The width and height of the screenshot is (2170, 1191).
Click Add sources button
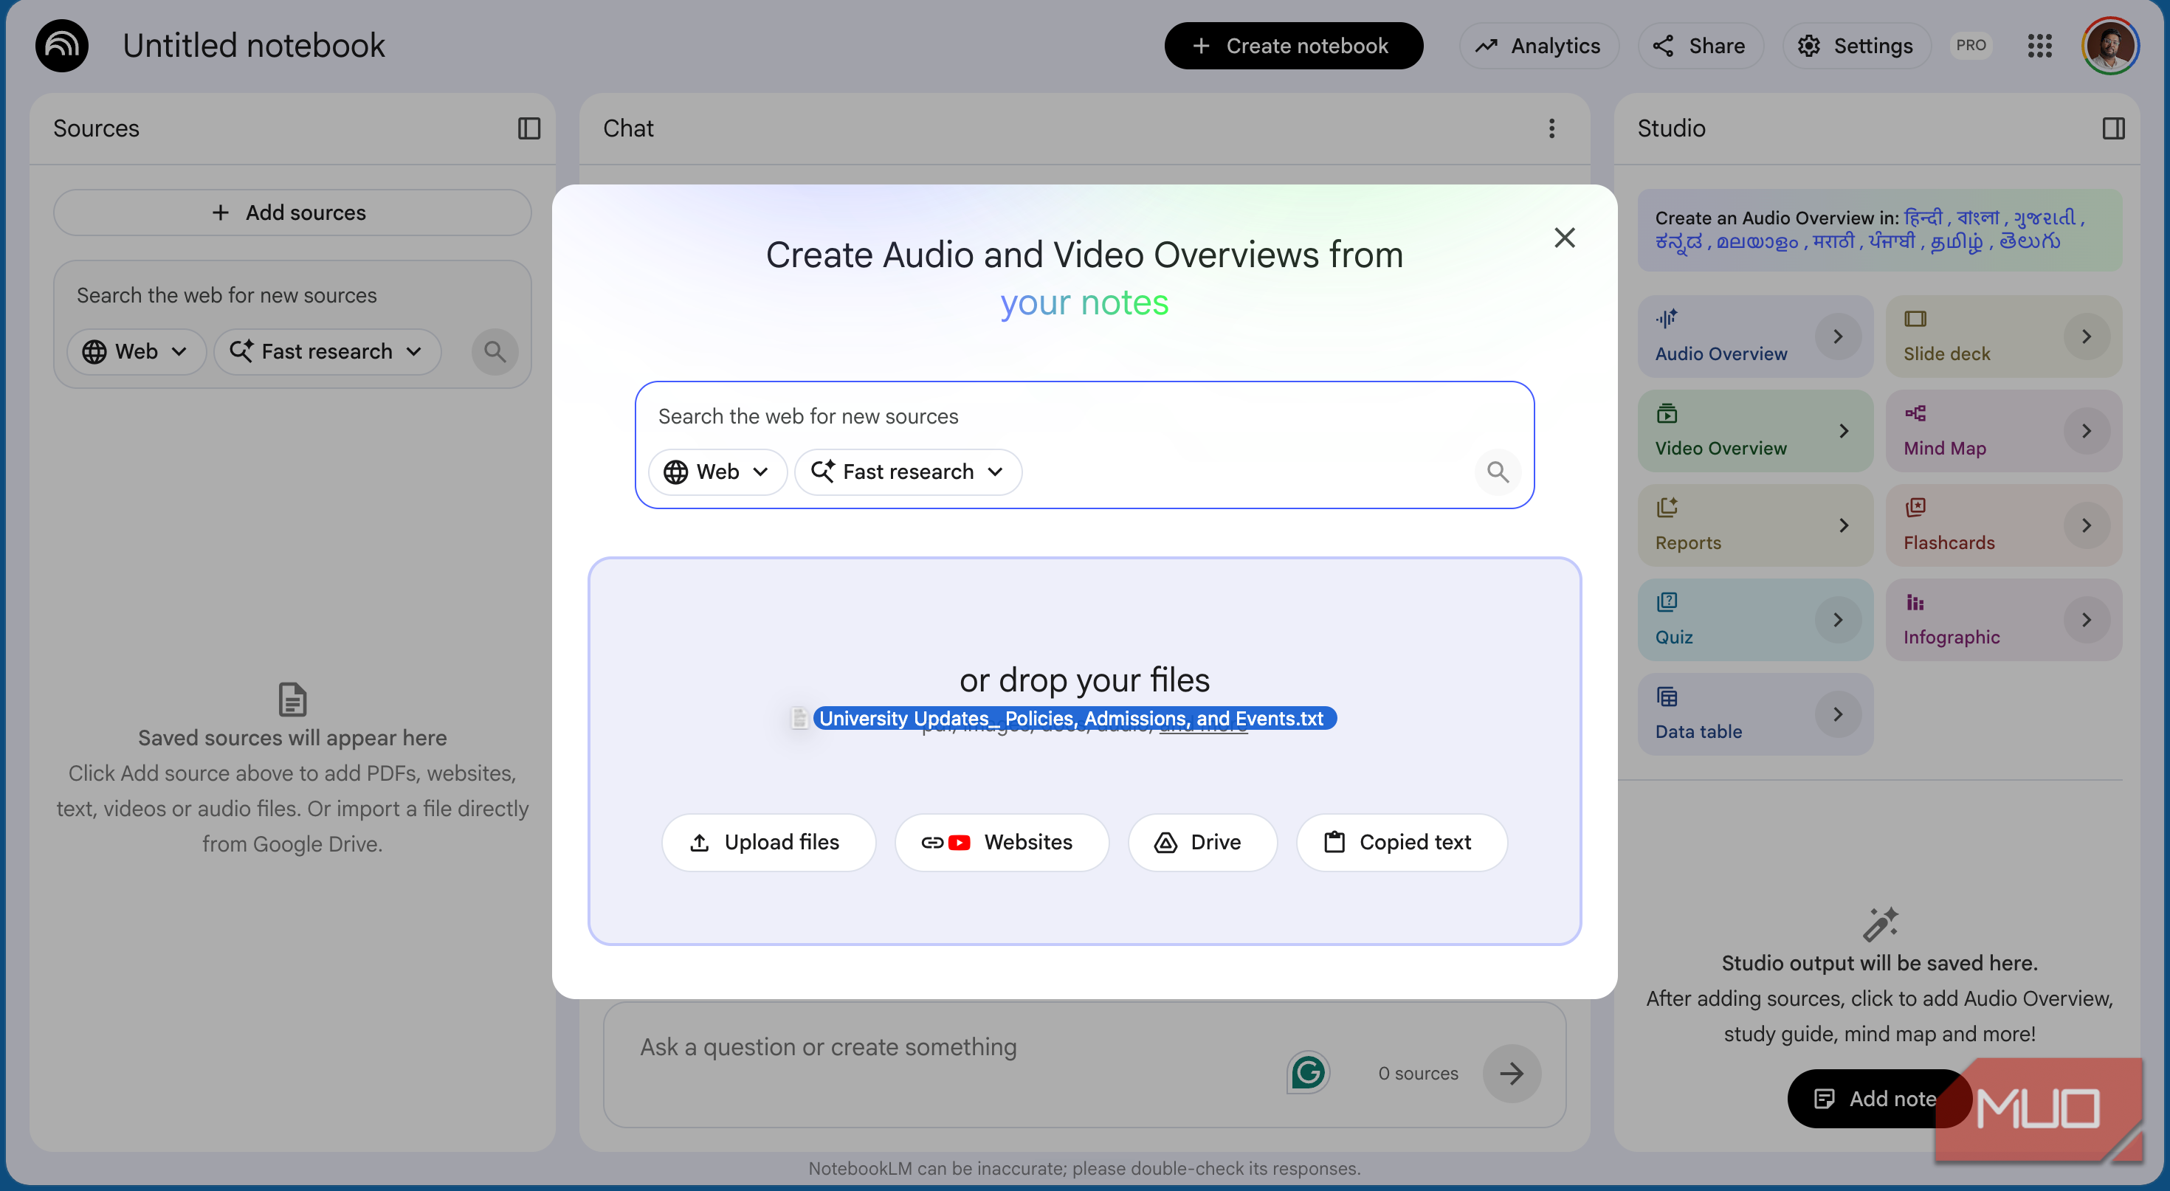[292, 213]
